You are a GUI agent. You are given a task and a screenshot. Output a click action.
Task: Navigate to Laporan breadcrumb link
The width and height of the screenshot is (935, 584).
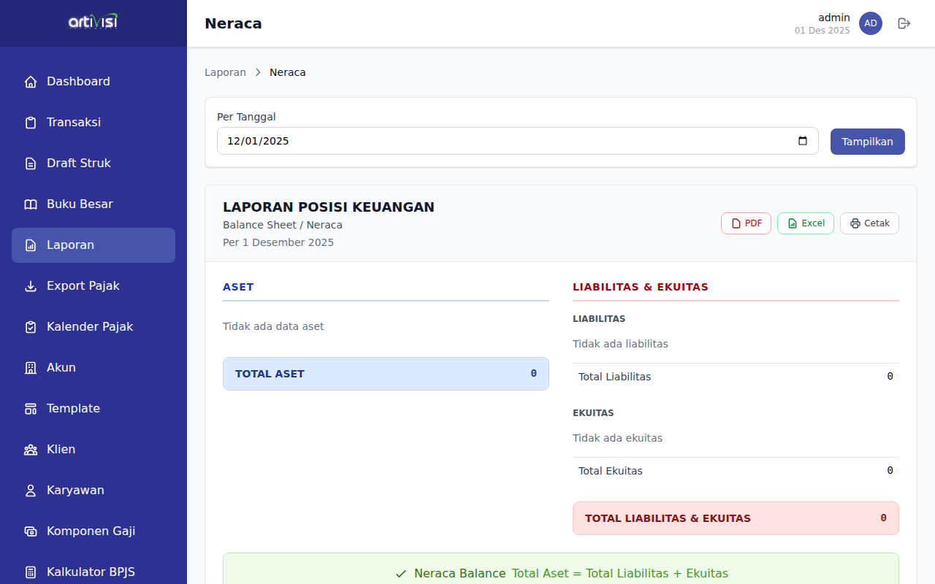tap(225, 72)
